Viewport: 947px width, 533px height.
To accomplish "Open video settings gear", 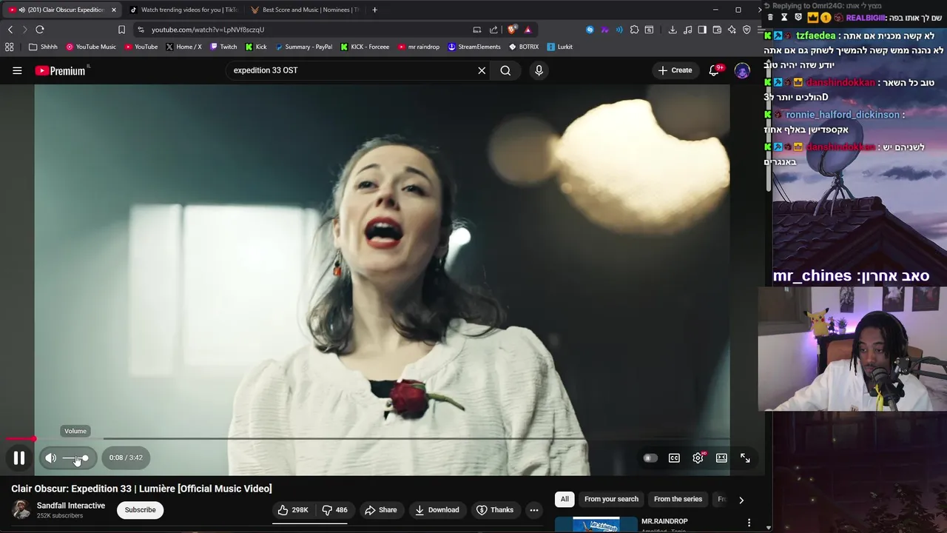I will coord(698,458).
